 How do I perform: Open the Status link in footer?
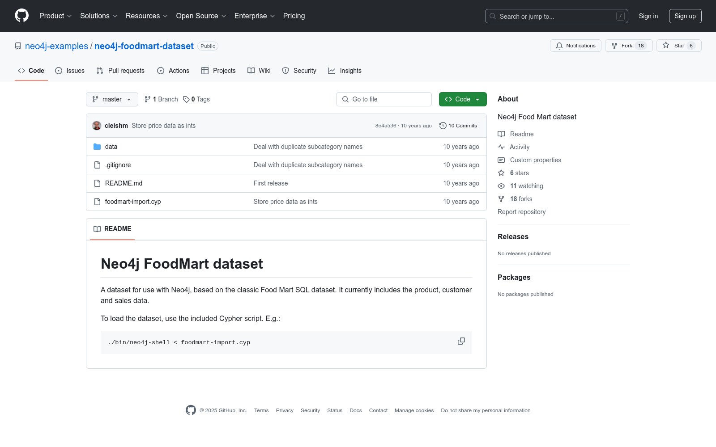335,410
